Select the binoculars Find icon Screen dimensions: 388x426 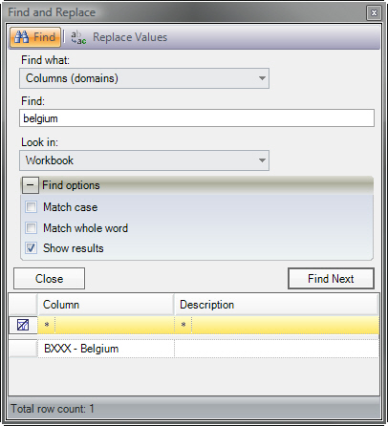point(22,37)
